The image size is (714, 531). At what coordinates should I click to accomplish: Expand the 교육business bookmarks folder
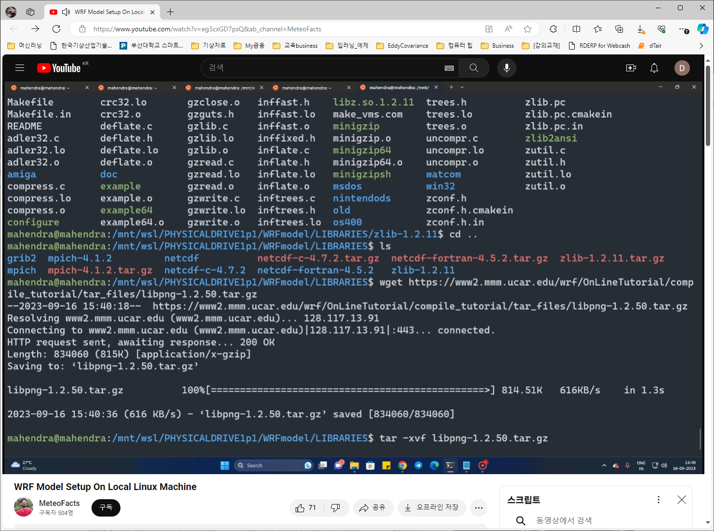click(295, 46)
